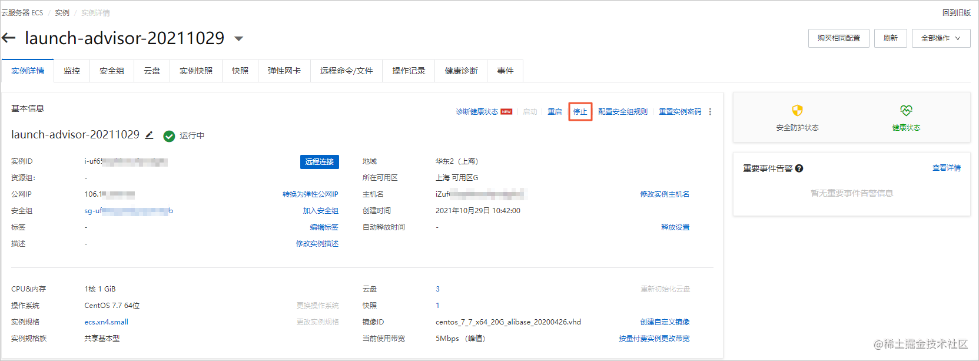This screenshot has width=979, height=361.
Task: Switch to the 快照 tab
Action: 240,71
